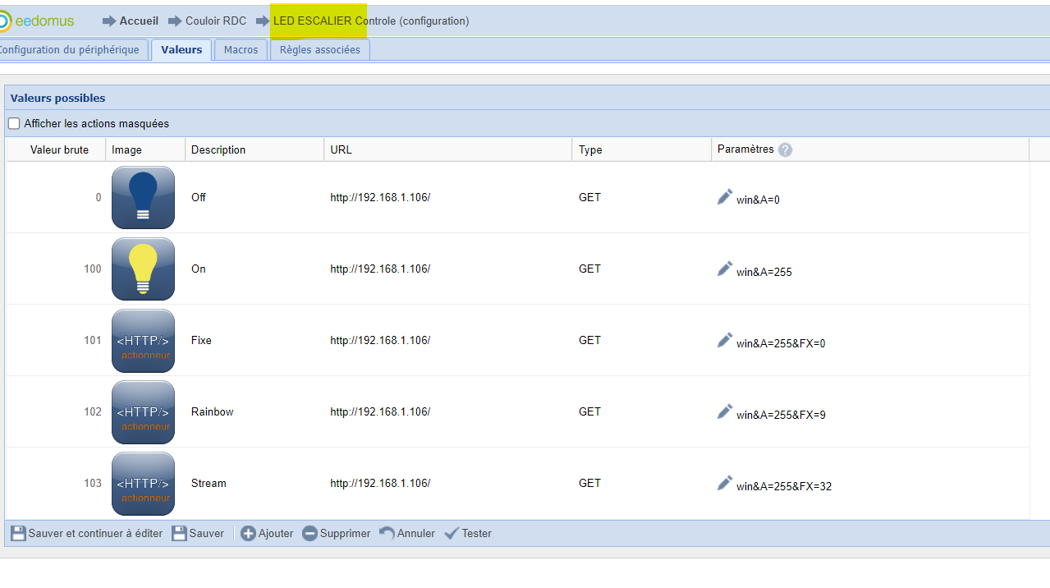Click the URL cell in the Off row
Screen dimensions: 1050x588
click(x=447, y=197)
